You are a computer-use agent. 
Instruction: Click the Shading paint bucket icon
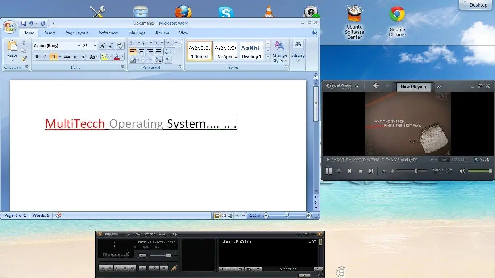133,60
